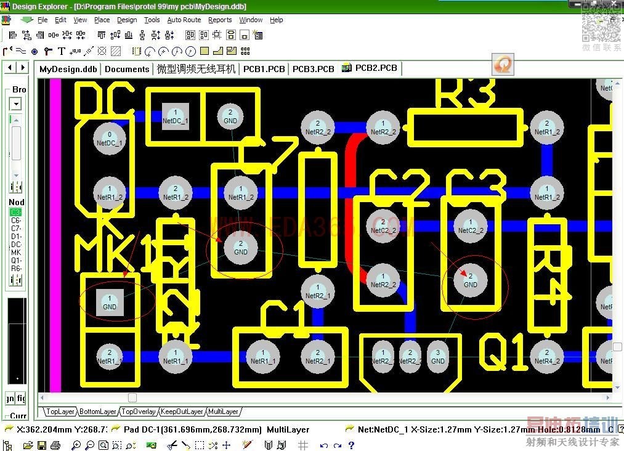Open the Window menu

click(x=251, y=20)
